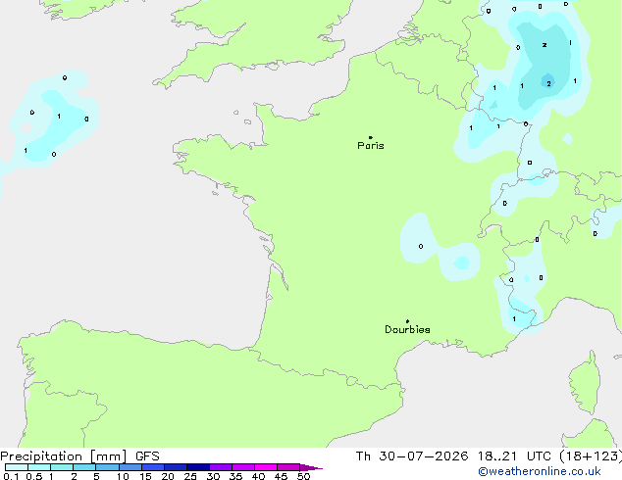622x480 pixels.
Task: Click the arrow tip at the legend's end
Action: 311,467
